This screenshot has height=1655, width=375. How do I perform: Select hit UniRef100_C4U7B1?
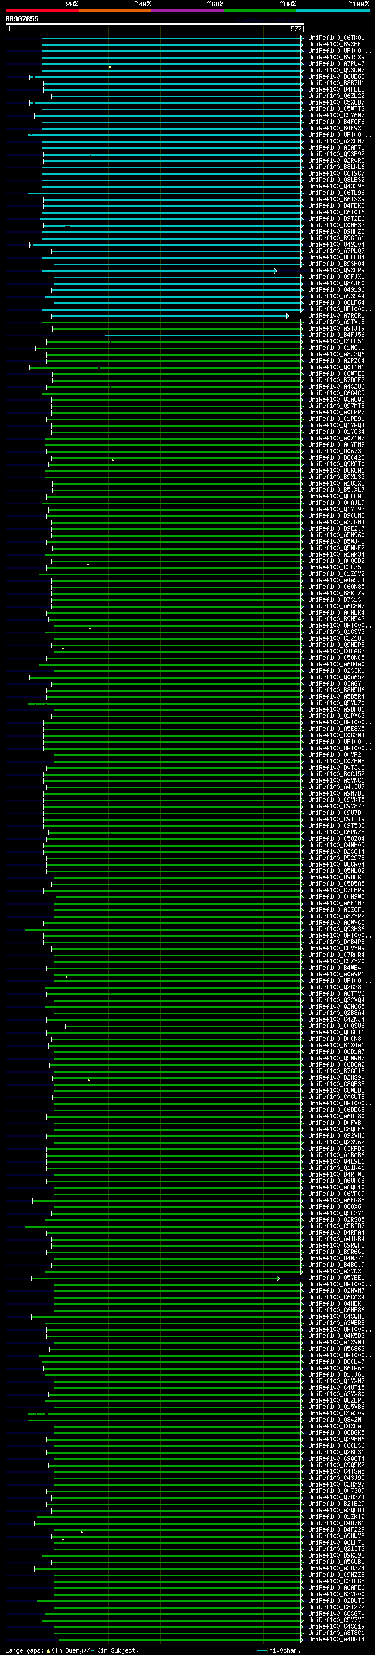pos(336,1523)
